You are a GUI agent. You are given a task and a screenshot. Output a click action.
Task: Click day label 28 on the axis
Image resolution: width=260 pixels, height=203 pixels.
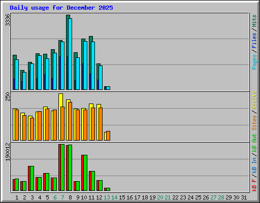click(221, 197)
